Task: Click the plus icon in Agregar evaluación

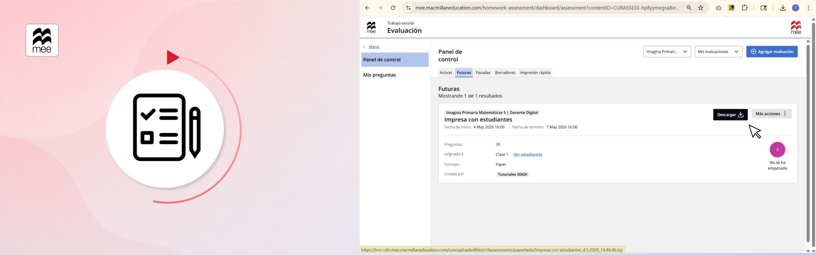Action: point(753,52)
